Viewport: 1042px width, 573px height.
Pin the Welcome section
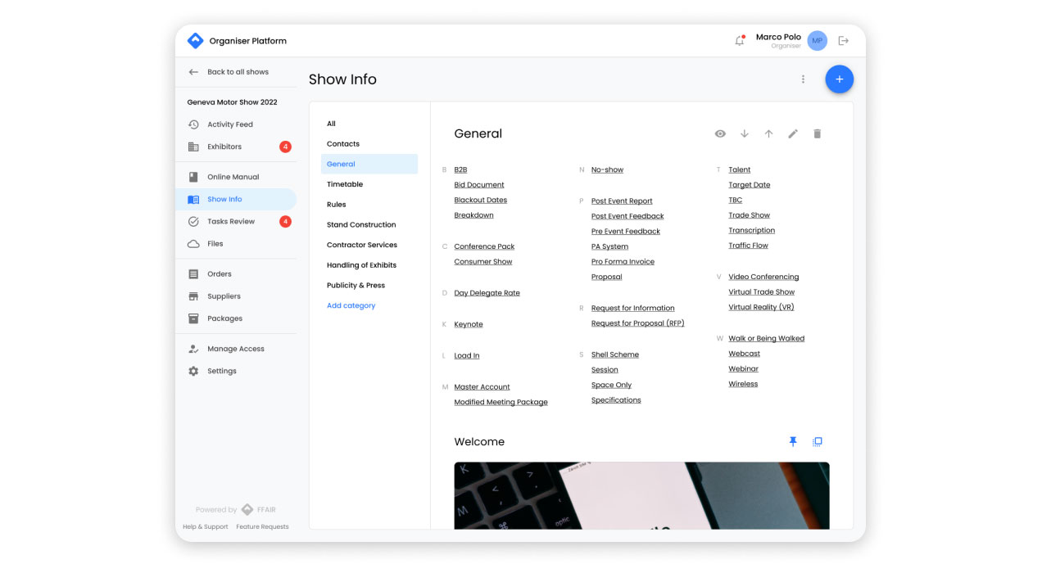(793, 441)
